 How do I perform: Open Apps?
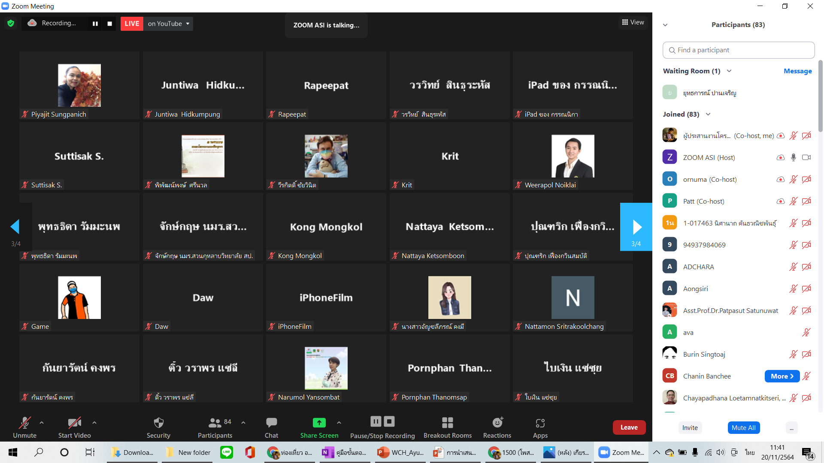540,427
